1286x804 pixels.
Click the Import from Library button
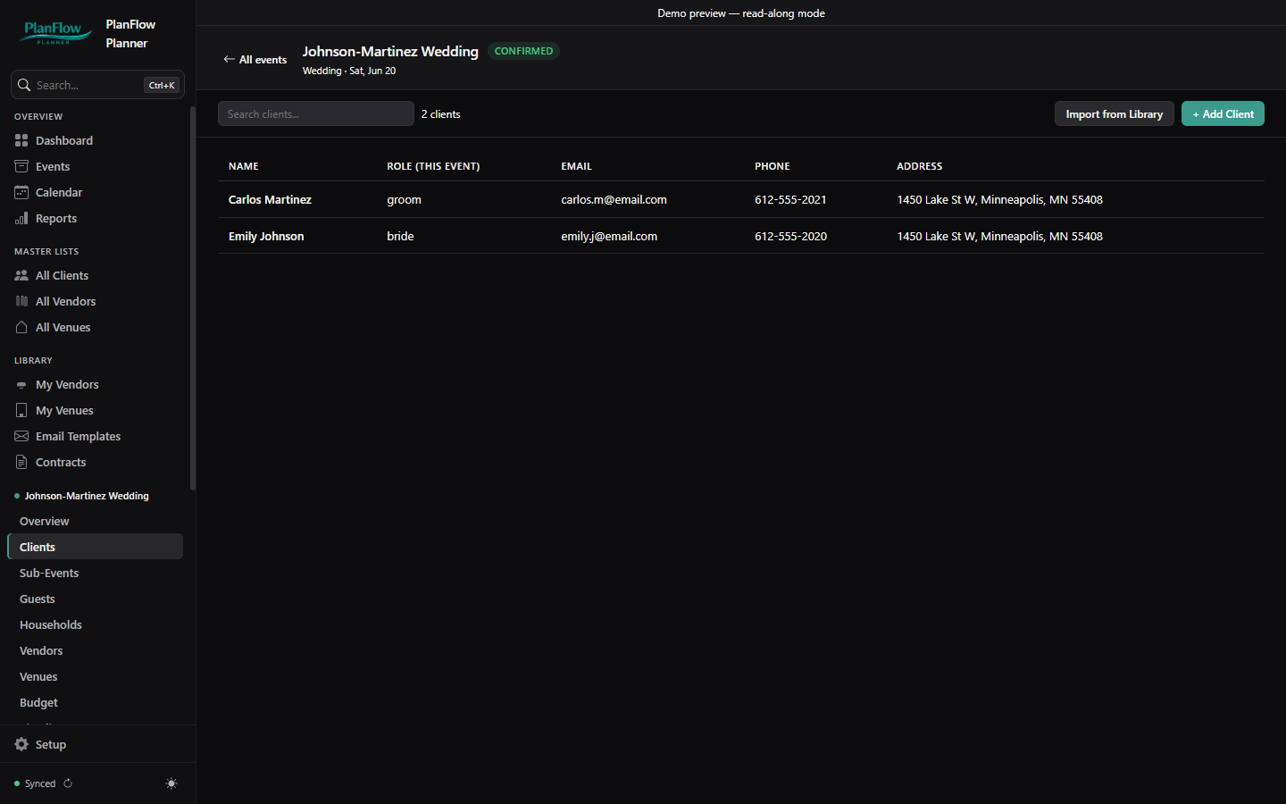point(1114,113)
